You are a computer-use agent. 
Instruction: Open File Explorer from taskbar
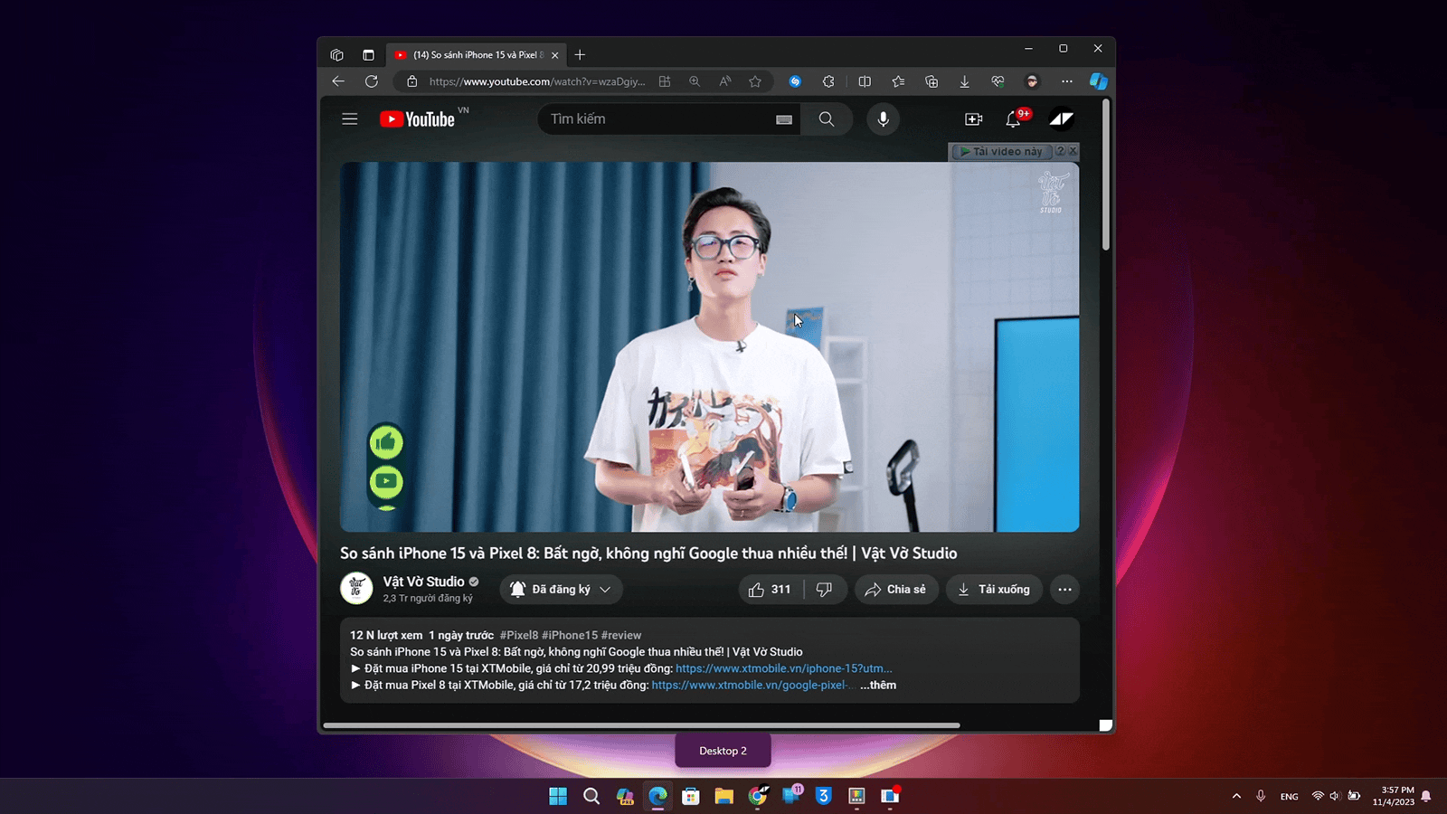pyautogui.click(x=723, y=796)
